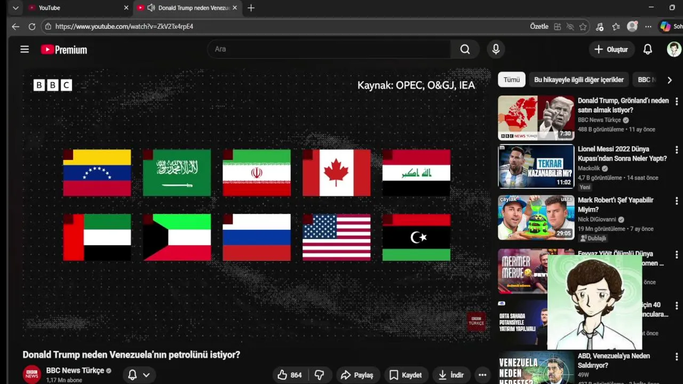Screen dimensions: 683x384
Task: Click Özetle in the address bar
Action: [539, 26]
